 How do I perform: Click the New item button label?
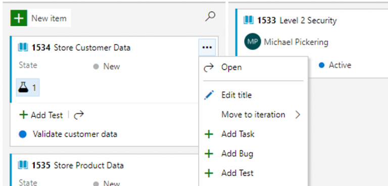pyautogui.click(x=48, y=18)
